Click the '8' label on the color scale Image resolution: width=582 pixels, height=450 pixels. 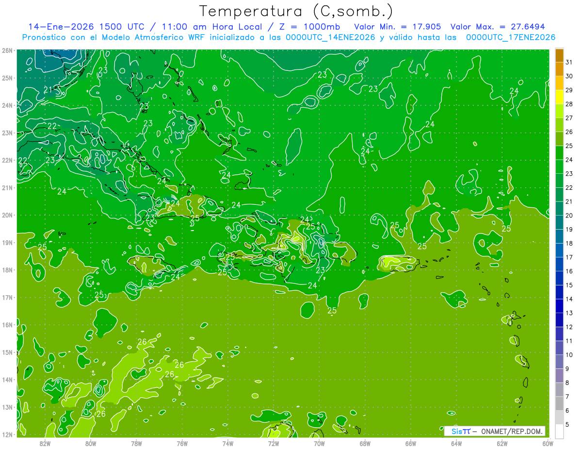pos(567,383)
